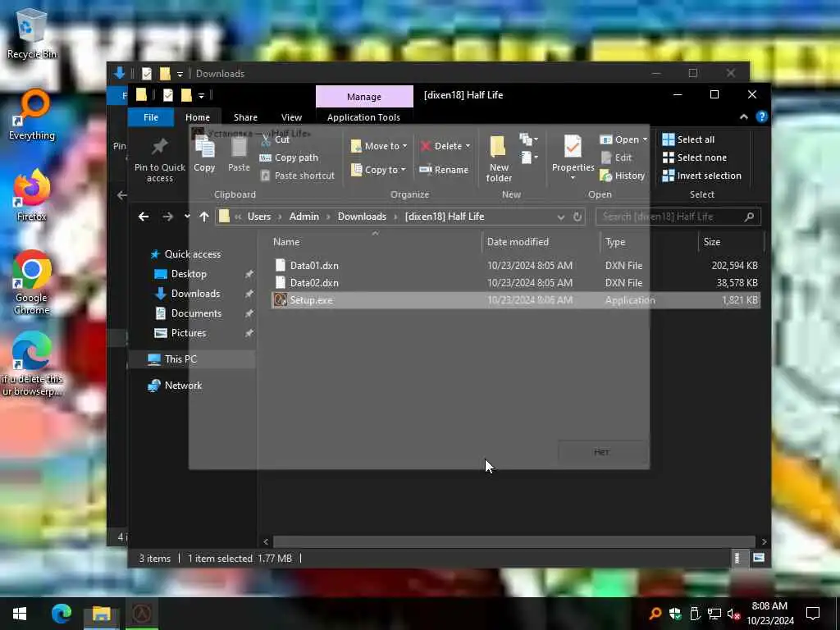Switch to details view icon in status bar
The width and height of the screenshot is (840, 630).
pyautogui.click(x=737, y=558)
